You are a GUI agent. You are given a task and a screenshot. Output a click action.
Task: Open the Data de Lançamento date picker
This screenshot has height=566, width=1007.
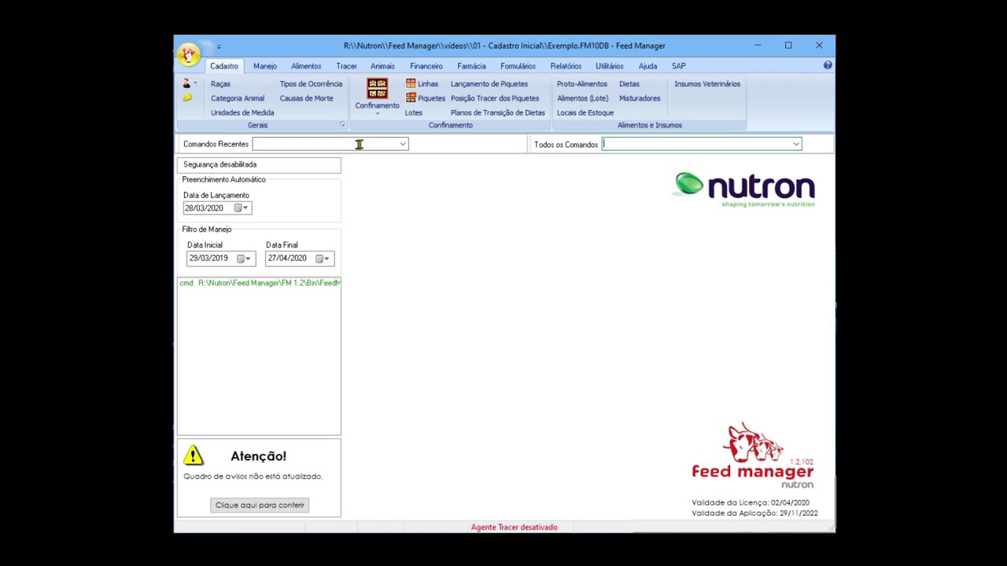click(242, 208)
